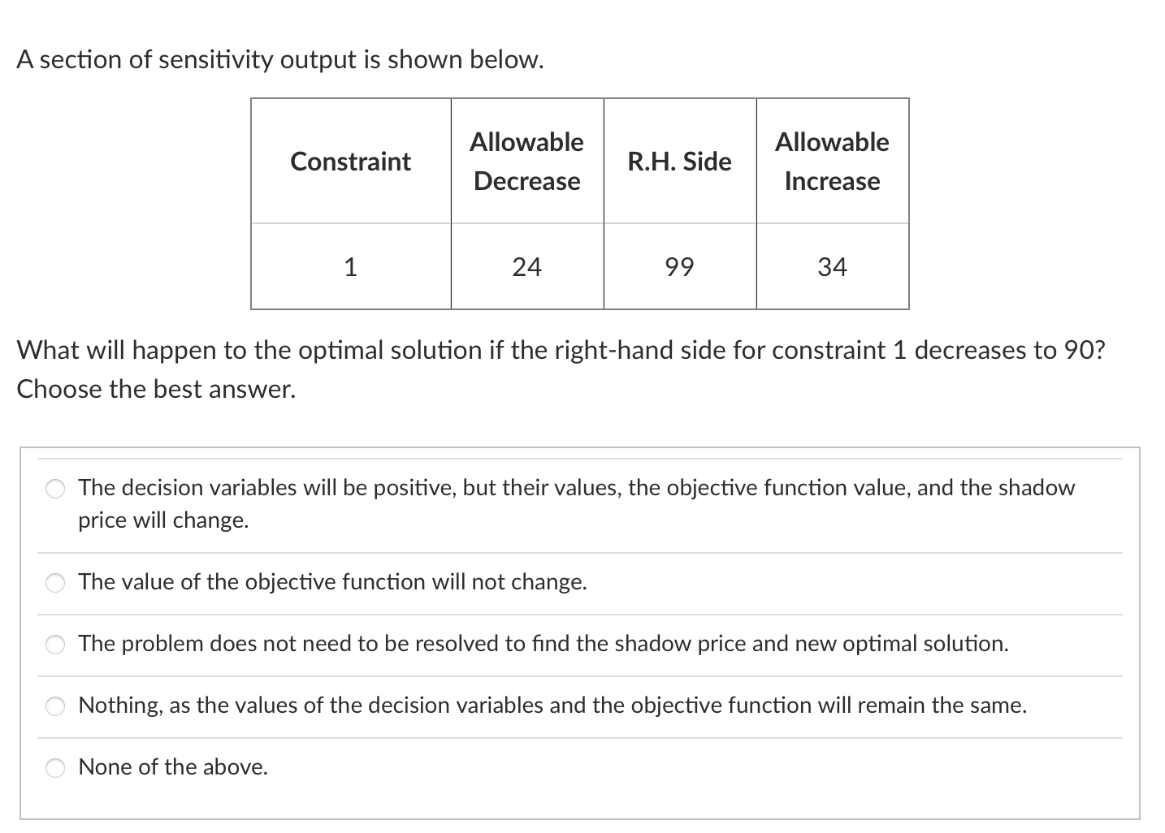The height and width of the screenshot is (833, 1165).
Task: Select the radio button for 'None of the above'
Action: click(54, 767)
